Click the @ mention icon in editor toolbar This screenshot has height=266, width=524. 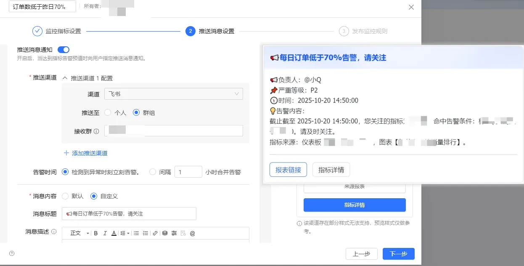pyautogui.click(x=193, y=233)
